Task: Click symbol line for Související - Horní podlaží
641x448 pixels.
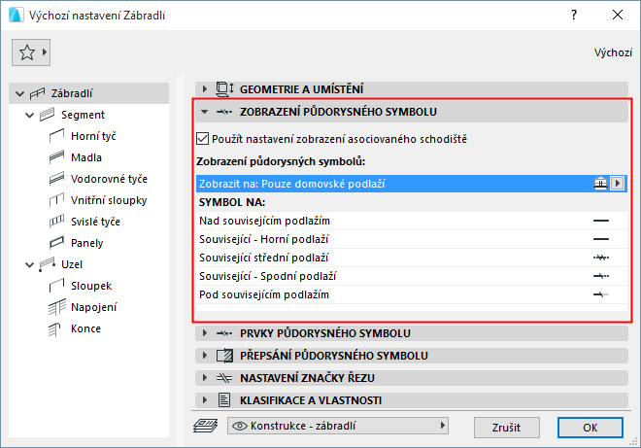Action: click(601, 239)
